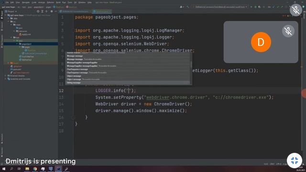Click the build hammer icon
306x172 pixels.
pos(188,7)
